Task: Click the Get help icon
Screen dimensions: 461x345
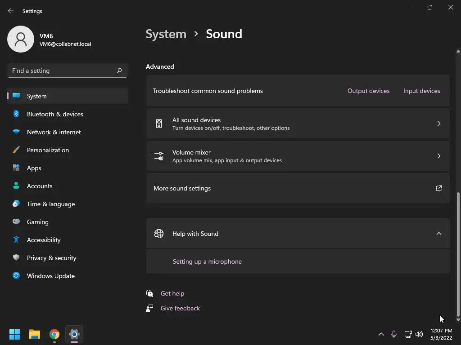Action: tap(150, 293)
